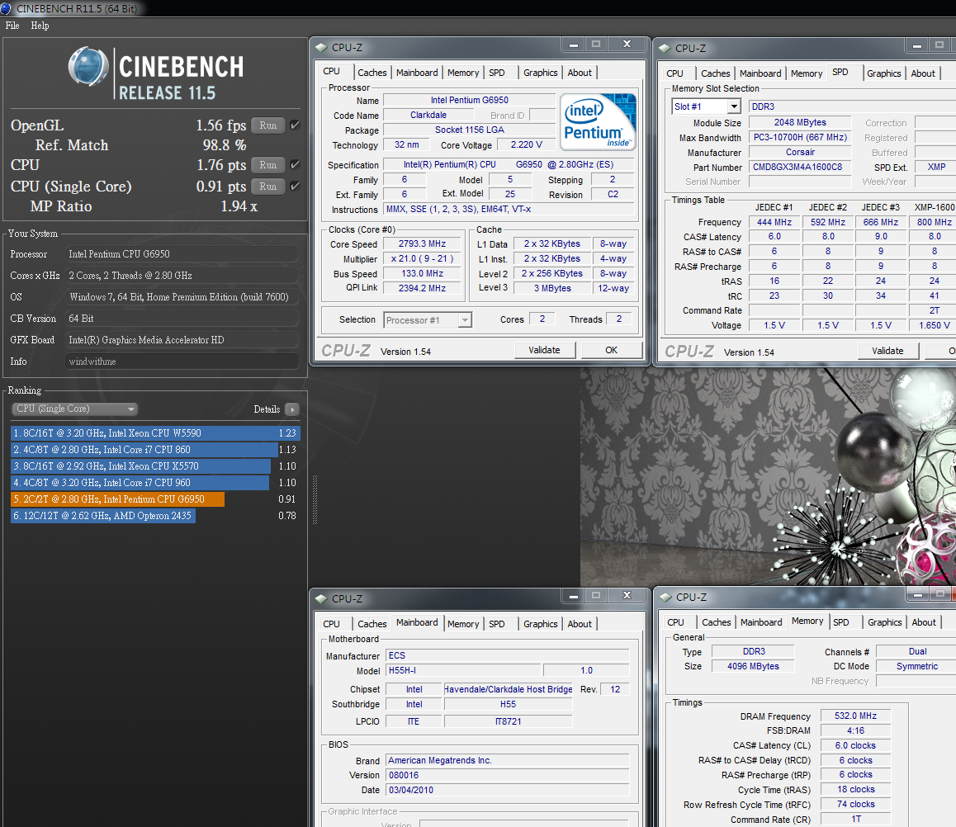Select the orange Pentium G6950 ranking bar
Screen dimensions: 956x827
coord(118,499)
